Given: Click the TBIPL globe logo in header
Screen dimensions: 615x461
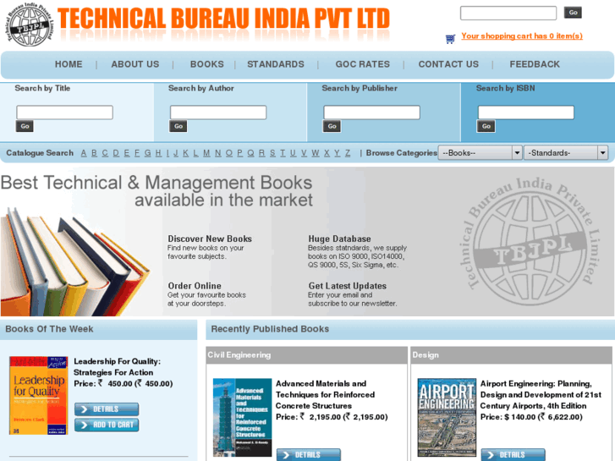Looking at the screenshot, I should (30, 24).
